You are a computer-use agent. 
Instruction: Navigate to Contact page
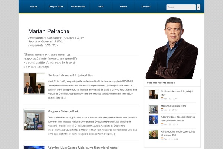146,7
